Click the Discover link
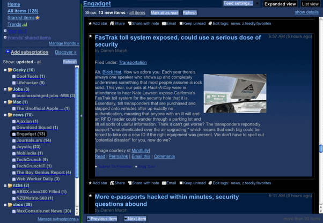323x223 pixels. pyautogui.click(x=65, y=52)
